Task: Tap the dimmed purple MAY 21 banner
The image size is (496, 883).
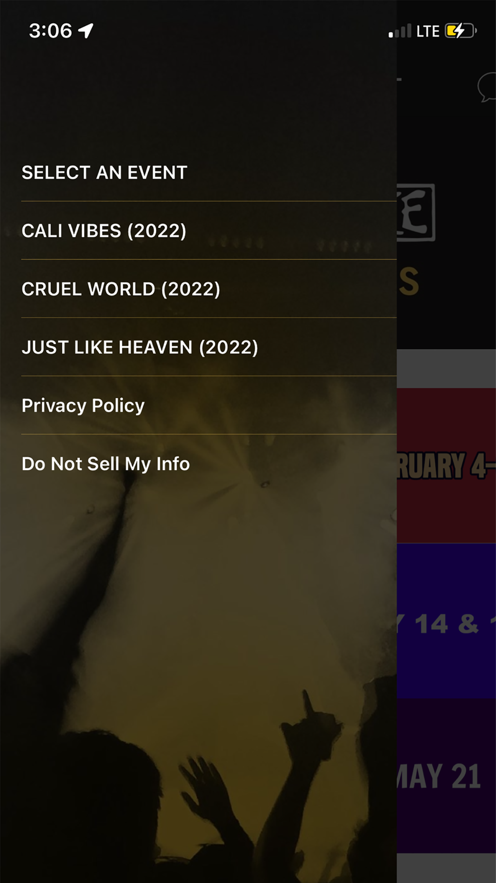Action: [x=446, y=776]
